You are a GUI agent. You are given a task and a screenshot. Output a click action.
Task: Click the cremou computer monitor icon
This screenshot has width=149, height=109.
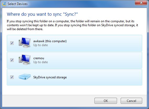[x=24, y=60]
